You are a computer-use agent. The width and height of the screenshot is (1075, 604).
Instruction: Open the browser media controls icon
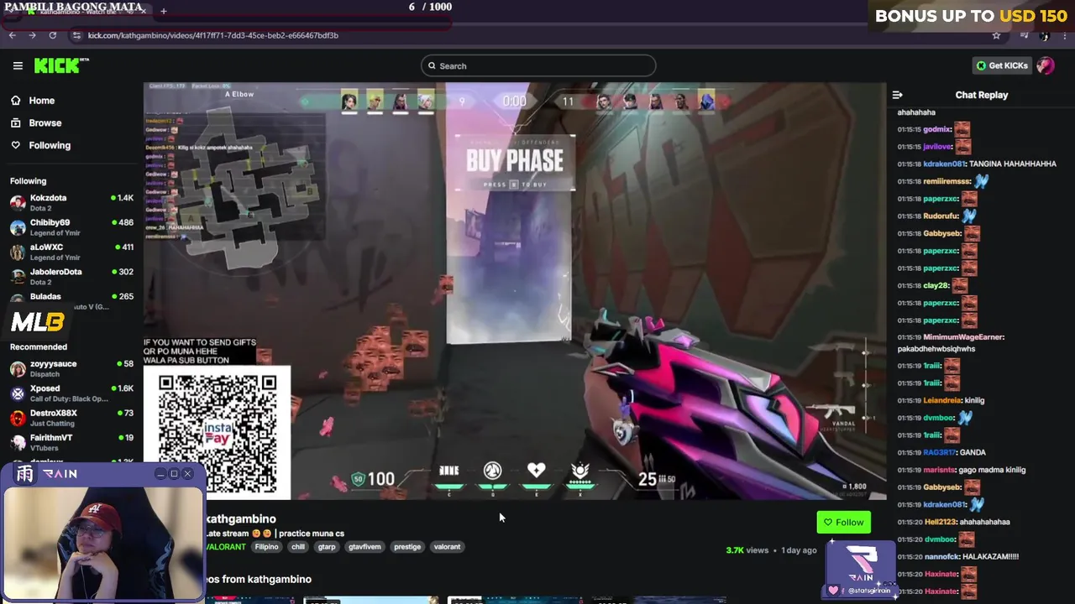click(1024, 35)
